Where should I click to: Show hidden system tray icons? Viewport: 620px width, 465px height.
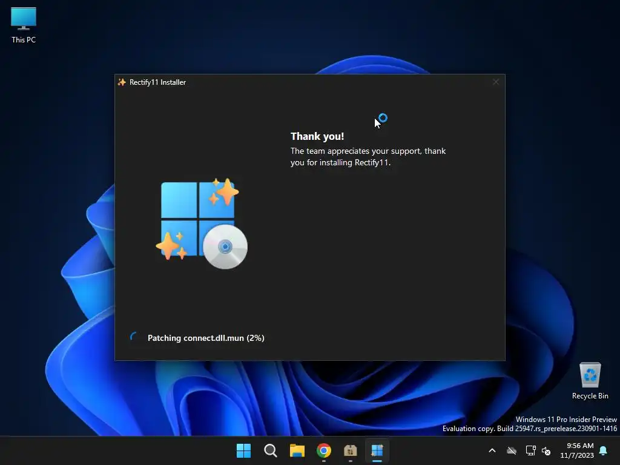coord(492,450)
